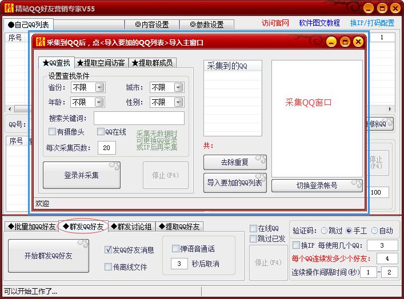Open the 城市 city dropdown
Image resolution: width=404 pixels, height=299 pixels.
(x=178, y=87)
